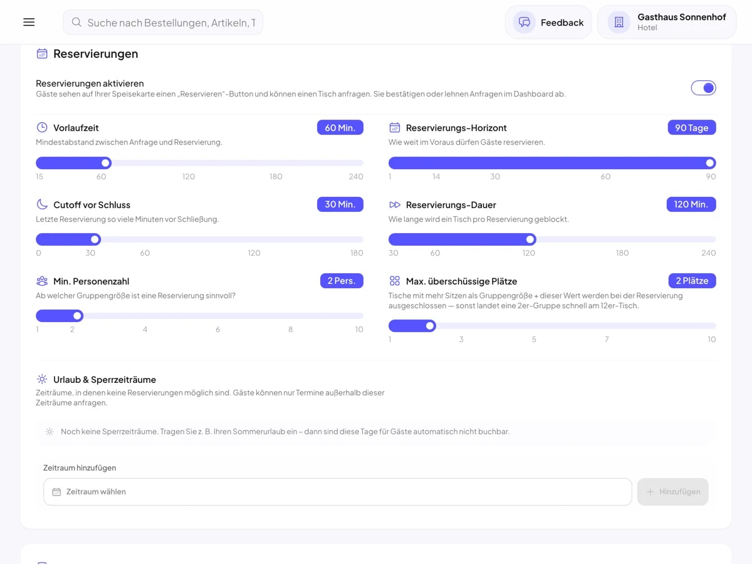The height and width of the screenshot is (564, 752).
Task: Click the 90 Tage horizon value badge
Action: pyautogui.click(x=692, y=128)
